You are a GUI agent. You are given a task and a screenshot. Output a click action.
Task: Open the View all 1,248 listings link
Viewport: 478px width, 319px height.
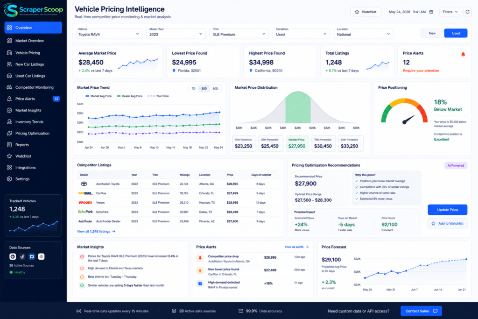tap(96, 232)
